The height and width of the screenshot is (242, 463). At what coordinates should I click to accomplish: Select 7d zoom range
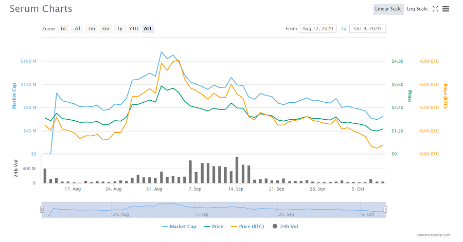pyautogui.click(x=77, y=29)
